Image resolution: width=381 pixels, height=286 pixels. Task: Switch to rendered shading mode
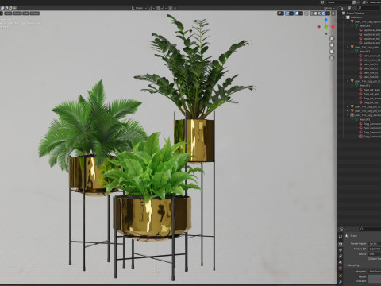[x=324, y=14]
